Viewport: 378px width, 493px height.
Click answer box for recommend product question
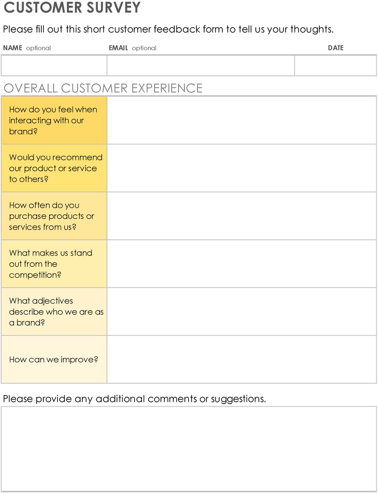pyautogui.click(x=242, y=168)
